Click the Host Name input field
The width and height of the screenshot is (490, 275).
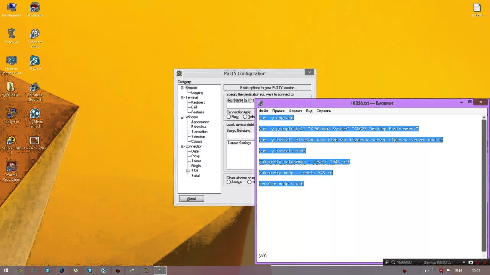click(x=240, y=106)
